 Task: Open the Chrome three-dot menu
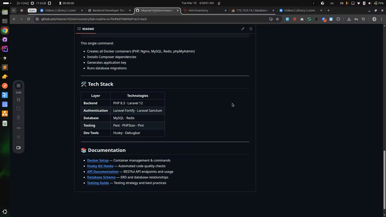[x=382, y=19]
